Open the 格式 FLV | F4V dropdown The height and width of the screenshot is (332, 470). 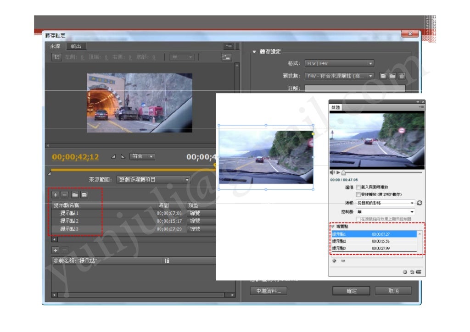pyautogui.click(x=339, y=64)
